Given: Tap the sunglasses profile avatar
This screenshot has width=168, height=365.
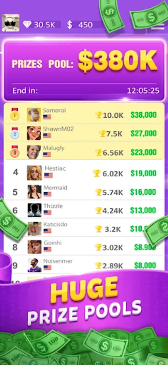Looking at the screenshot, I should [x=11, y=23].
